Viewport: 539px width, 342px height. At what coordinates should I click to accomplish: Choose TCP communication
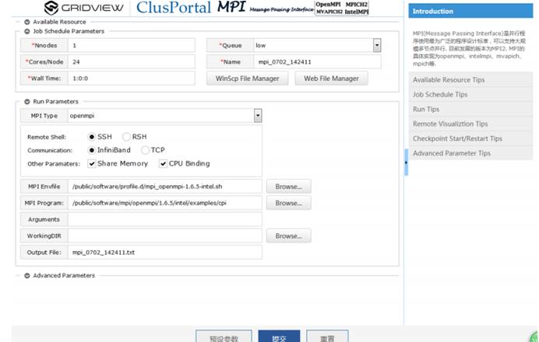click(x=145, y=150)
